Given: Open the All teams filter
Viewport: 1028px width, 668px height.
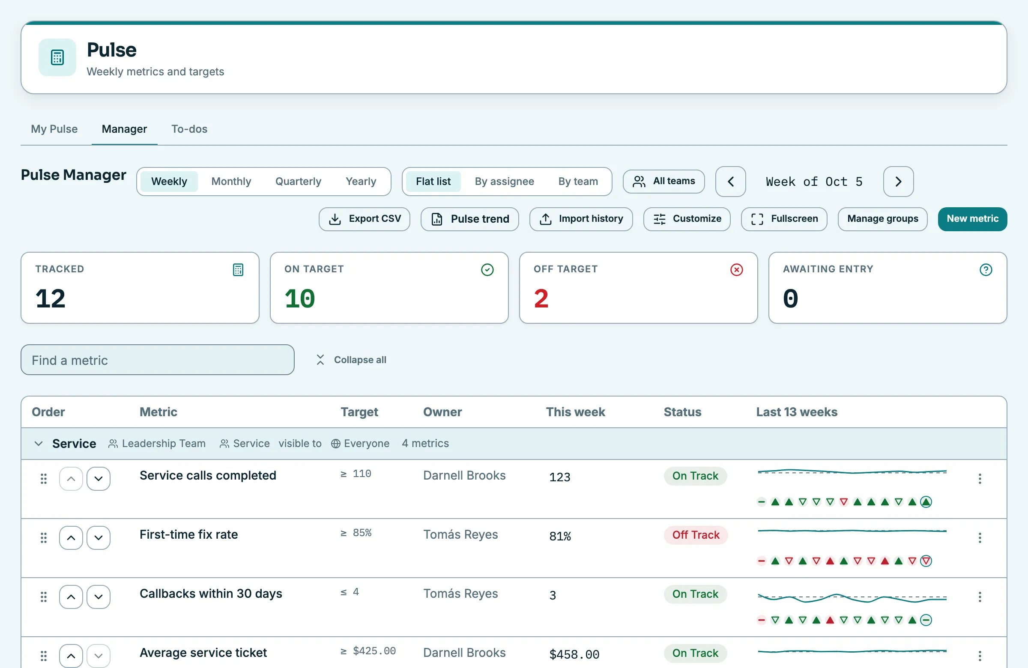Looking at the screenshot, I should pyautogui.click(x=663, y=182).
